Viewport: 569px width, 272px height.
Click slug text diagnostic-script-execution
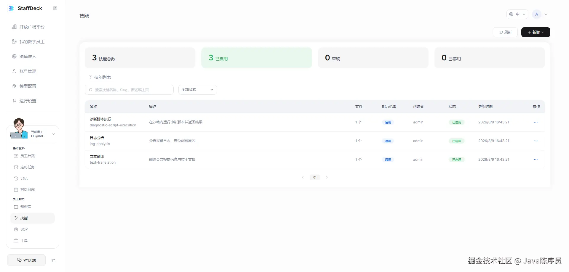click(x=113, y=125)
